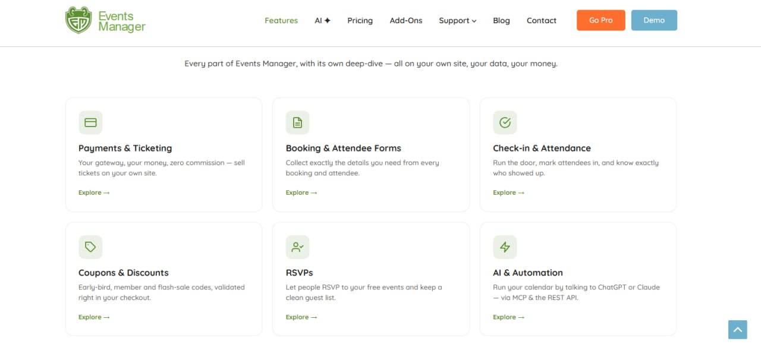Viewport: 761px width, 344px height.
Task: Open the AI sparkle menu item
Action: point(323,20)
